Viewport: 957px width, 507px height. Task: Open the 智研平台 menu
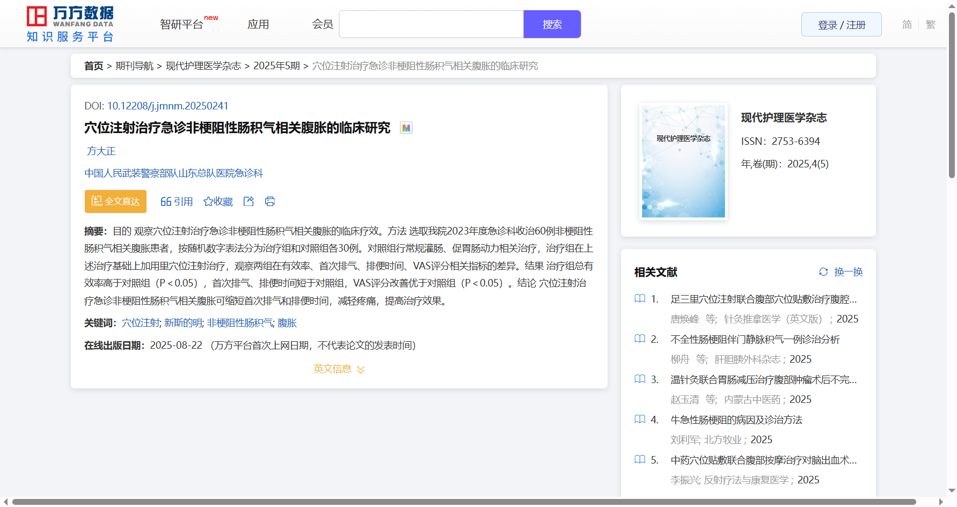182,25
